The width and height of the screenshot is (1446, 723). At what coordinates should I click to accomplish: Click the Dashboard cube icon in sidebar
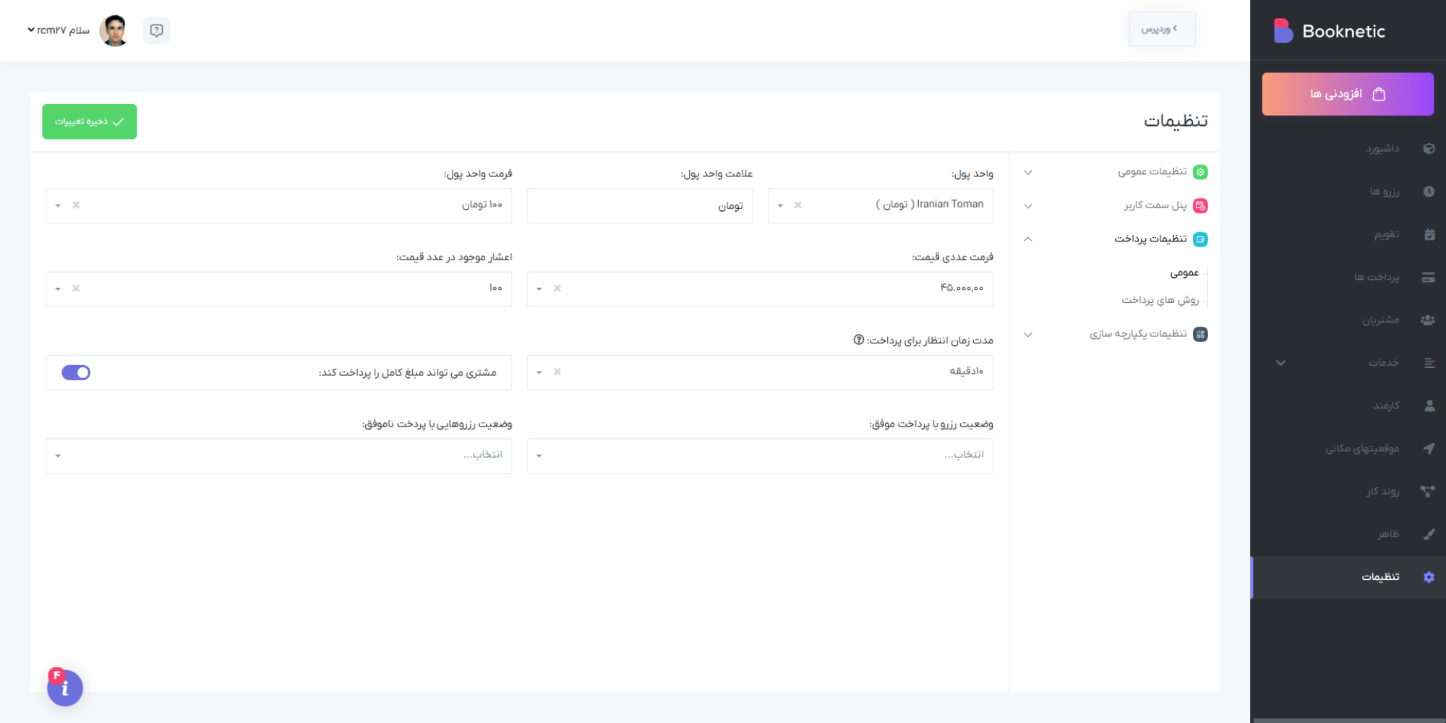[1429, 149]
